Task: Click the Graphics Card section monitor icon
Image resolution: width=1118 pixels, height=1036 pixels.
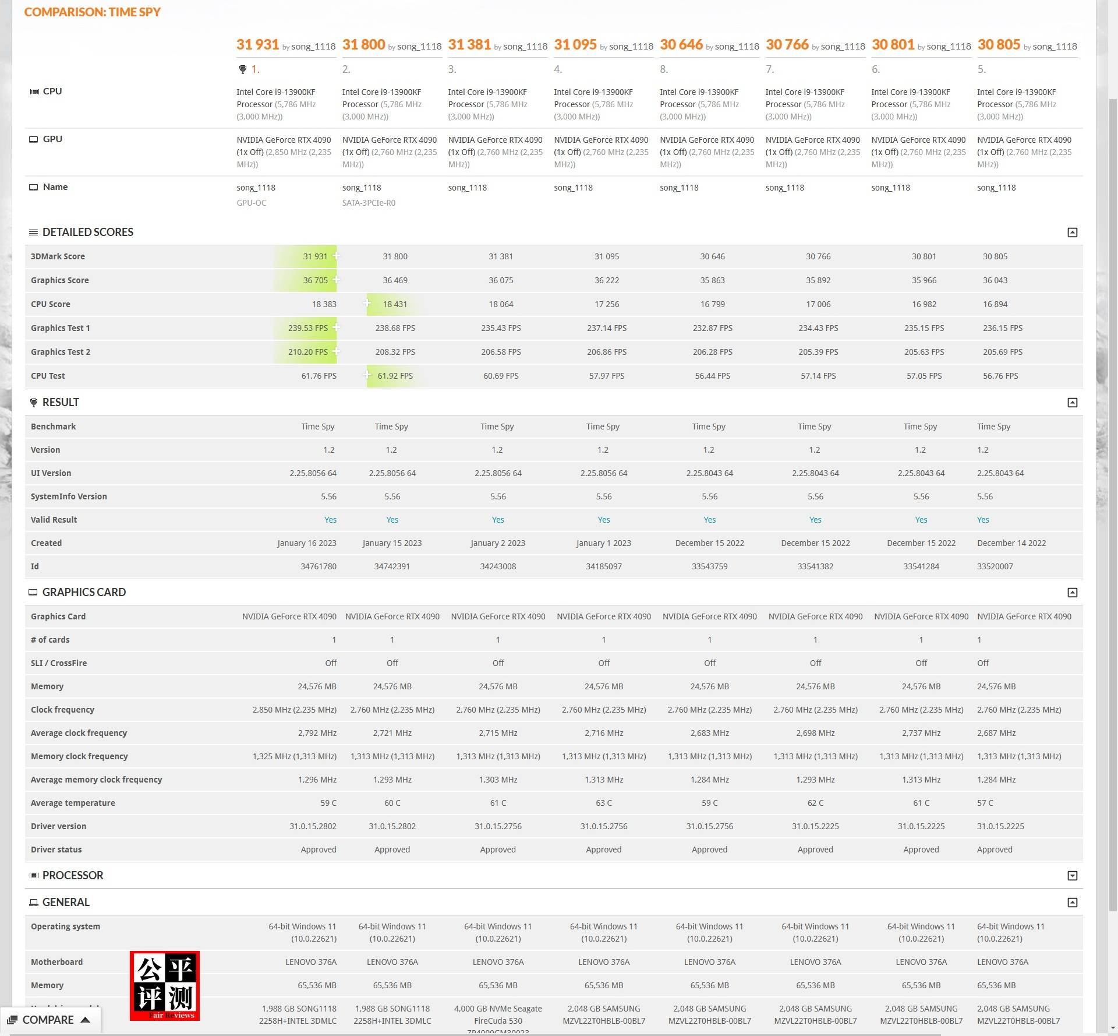Action: click(33, 593)
